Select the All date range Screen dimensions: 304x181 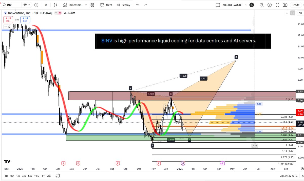[49, 176]
